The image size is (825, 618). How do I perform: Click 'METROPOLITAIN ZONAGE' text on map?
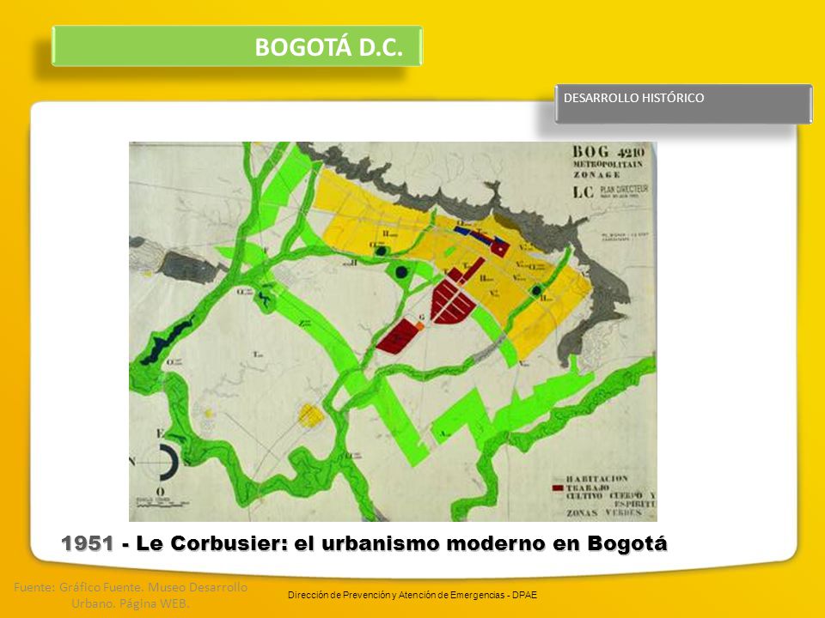(x=608, y=169)
